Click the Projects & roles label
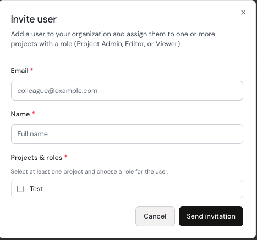The image size is (257, 240). point(36,158)
